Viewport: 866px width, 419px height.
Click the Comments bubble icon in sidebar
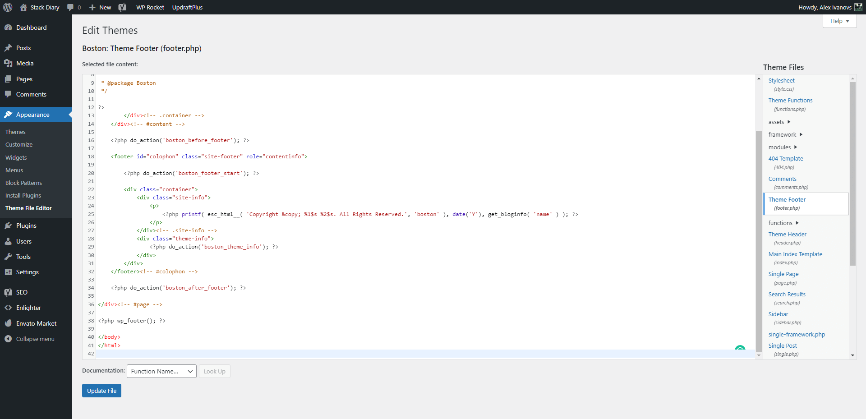[x=8, y=94]
